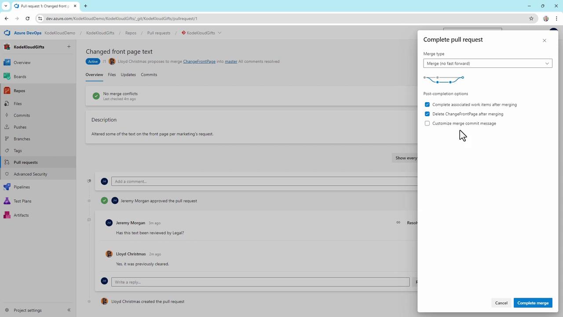Go to Files under Repos in sidebar

pos(18,103)
